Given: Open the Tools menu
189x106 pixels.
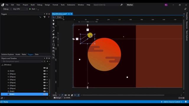Looking at the screenshot, I should (x=63, y=5).
